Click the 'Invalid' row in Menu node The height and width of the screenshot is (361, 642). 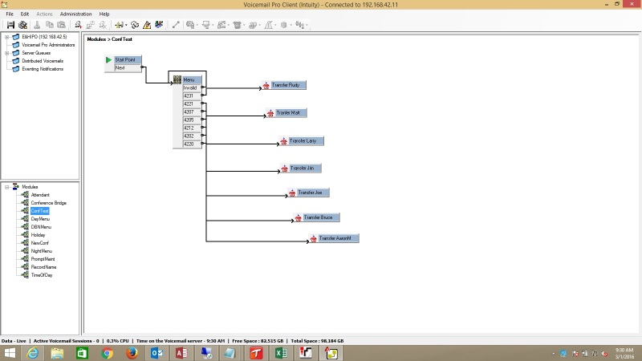point(192,88)
